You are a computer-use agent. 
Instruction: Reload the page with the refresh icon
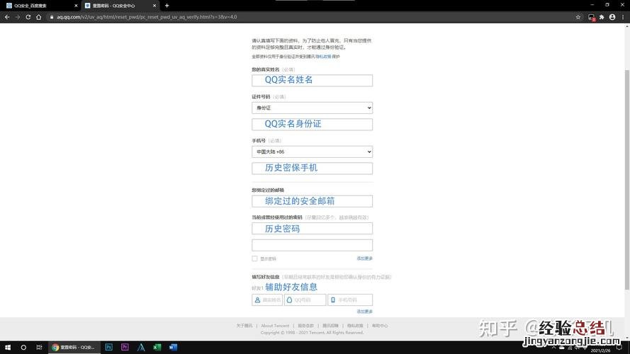(x=28, y=17)
